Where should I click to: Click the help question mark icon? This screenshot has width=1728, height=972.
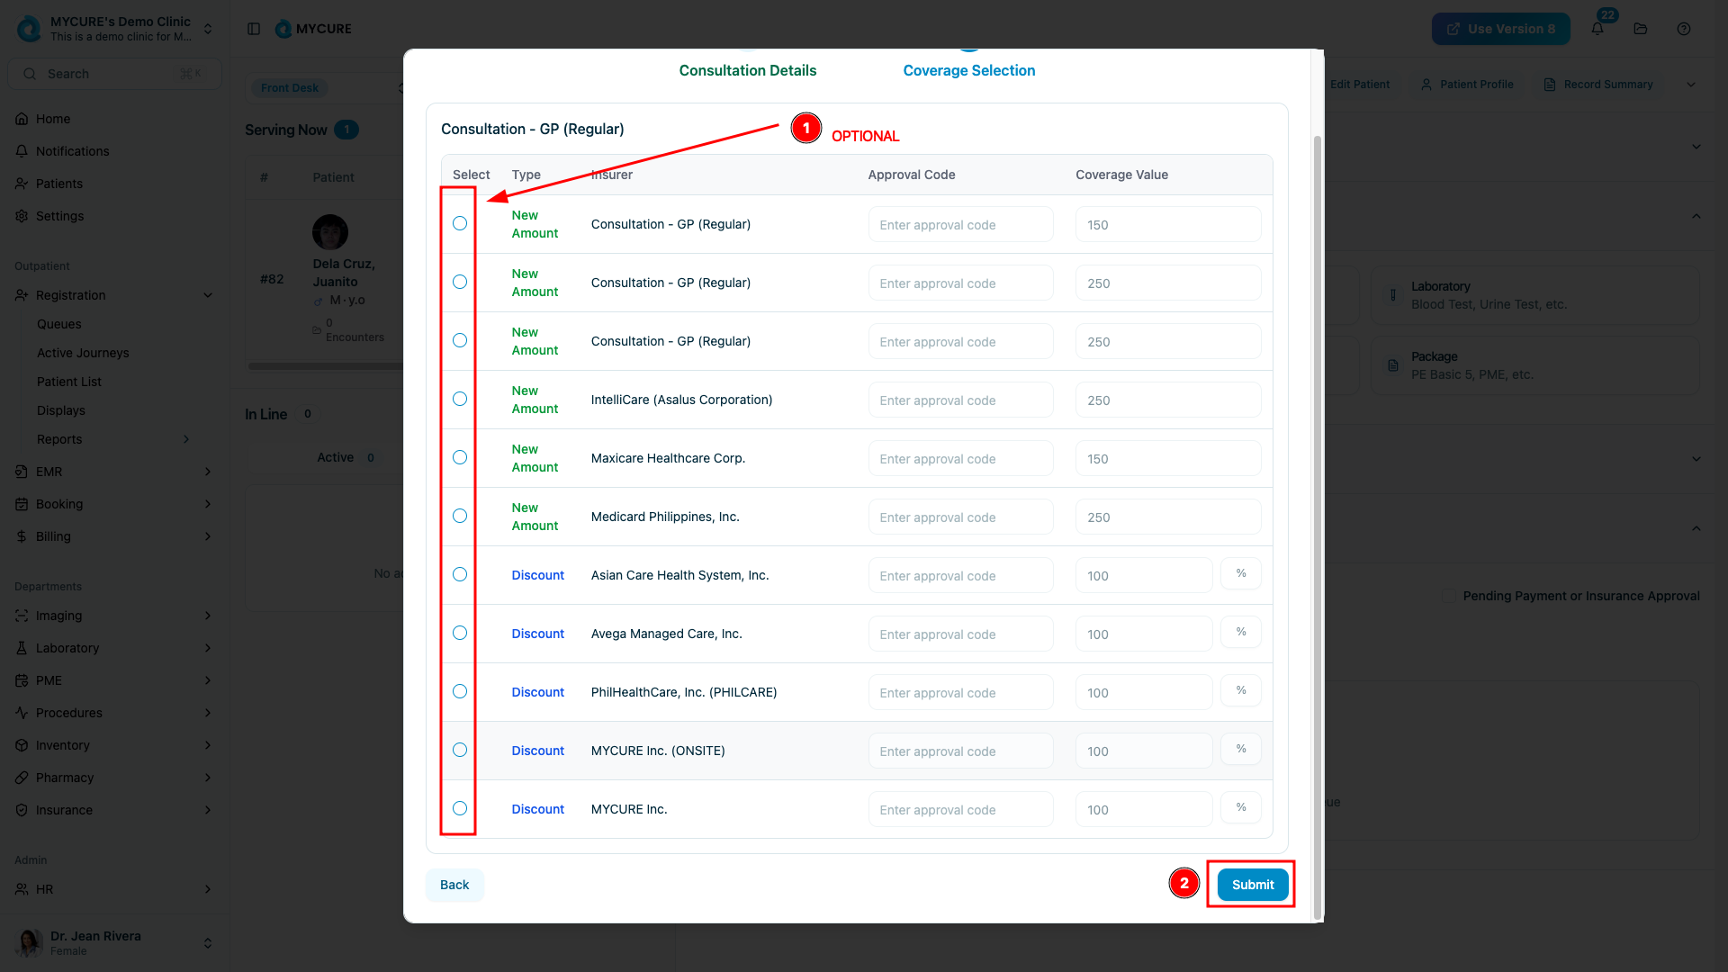click(1684, 29)
